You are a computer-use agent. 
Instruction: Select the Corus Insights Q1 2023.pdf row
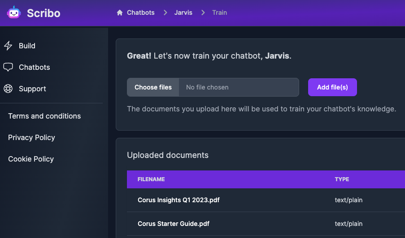point(266,200)
